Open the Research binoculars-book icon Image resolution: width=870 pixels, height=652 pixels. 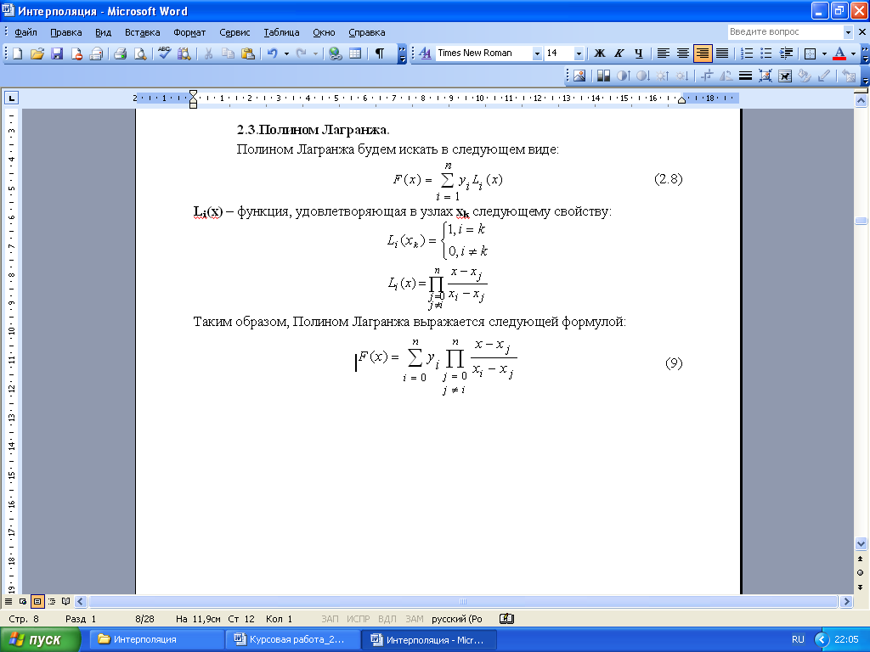pyautogui.click(x=184, y=53)
